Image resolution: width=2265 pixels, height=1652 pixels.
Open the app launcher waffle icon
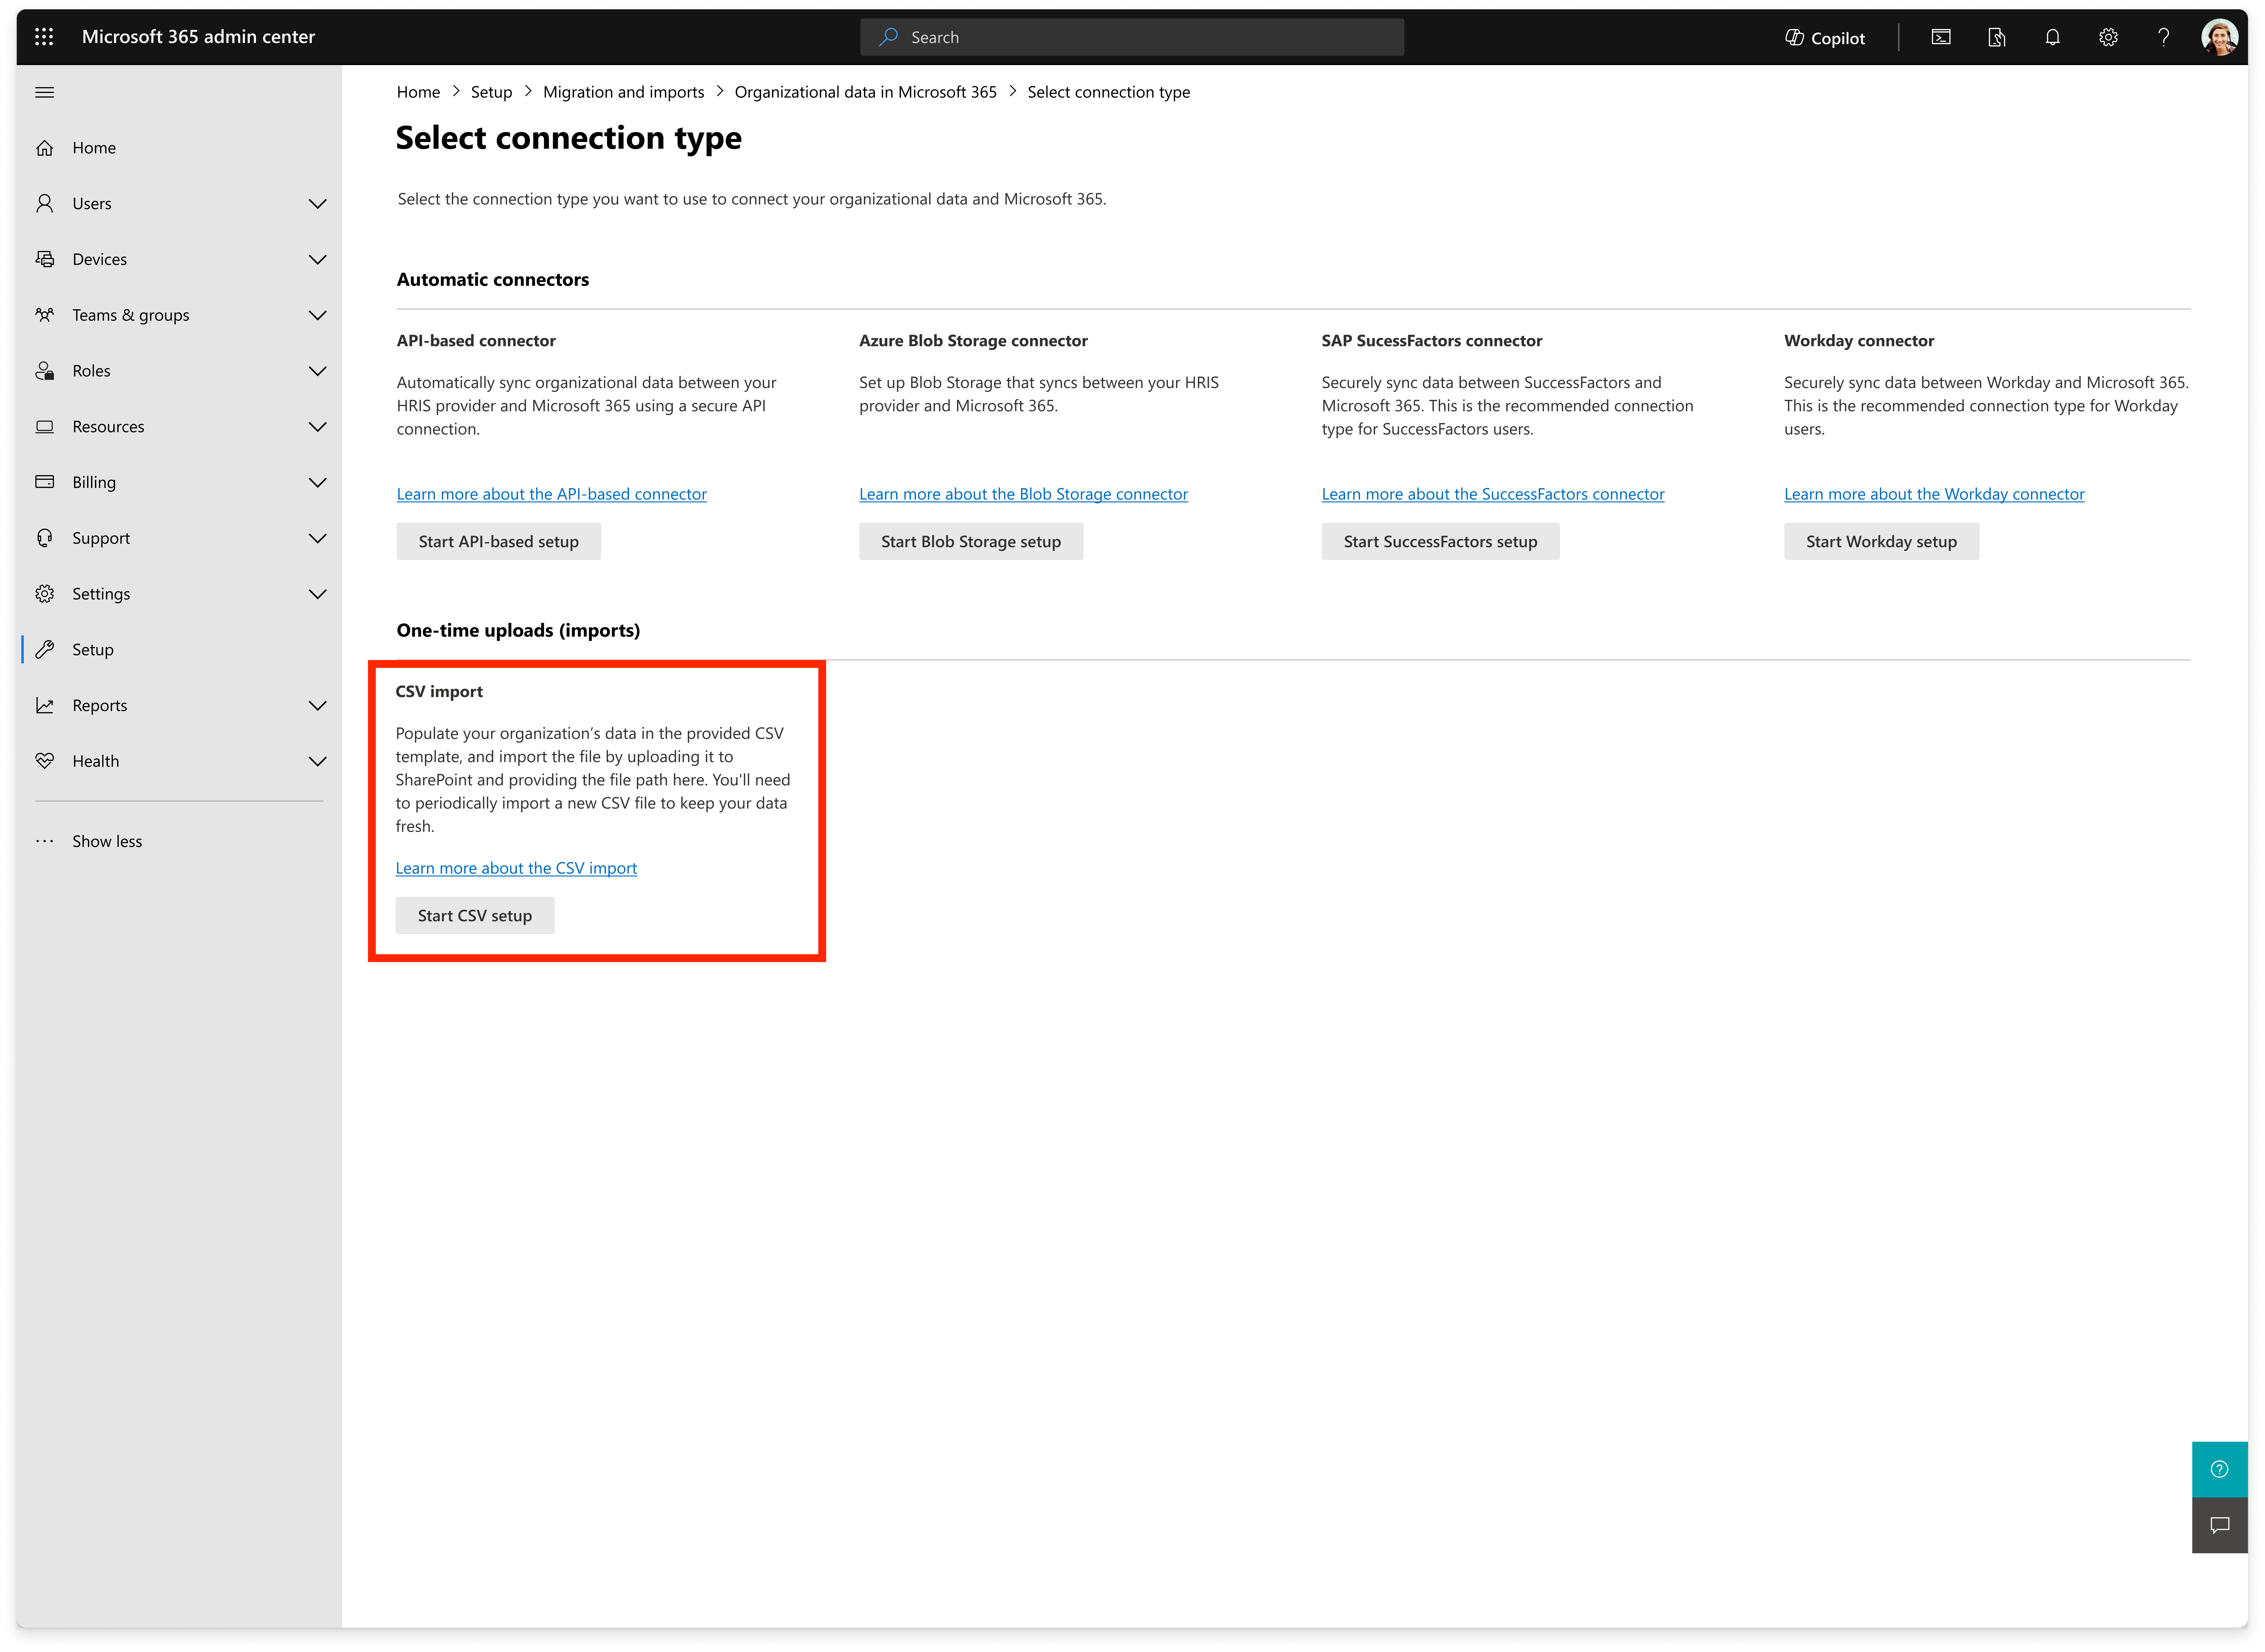[44, 37]
